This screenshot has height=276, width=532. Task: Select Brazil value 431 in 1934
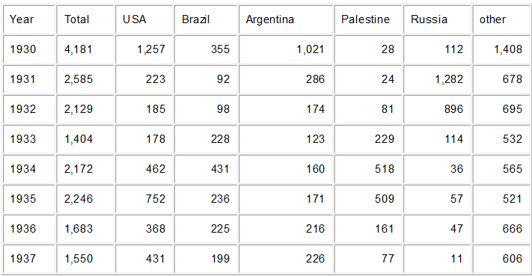click(x=206, y=168)
